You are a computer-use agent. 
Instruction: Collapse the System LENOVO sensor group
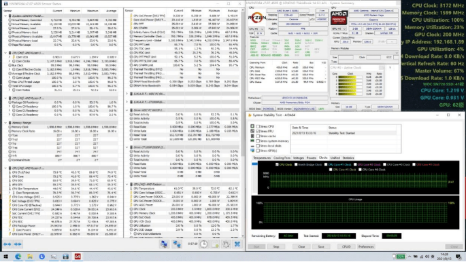(5, 16)
